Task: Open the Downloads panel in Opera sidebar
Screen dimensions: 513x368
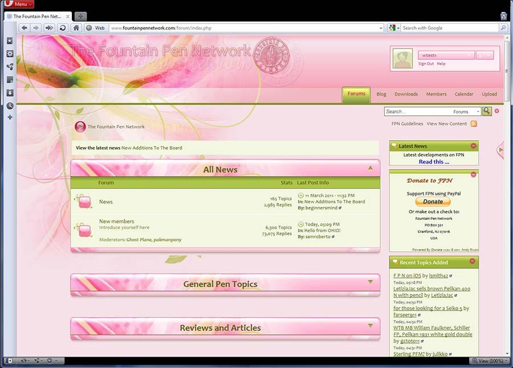Action: [x=10, y=93]
